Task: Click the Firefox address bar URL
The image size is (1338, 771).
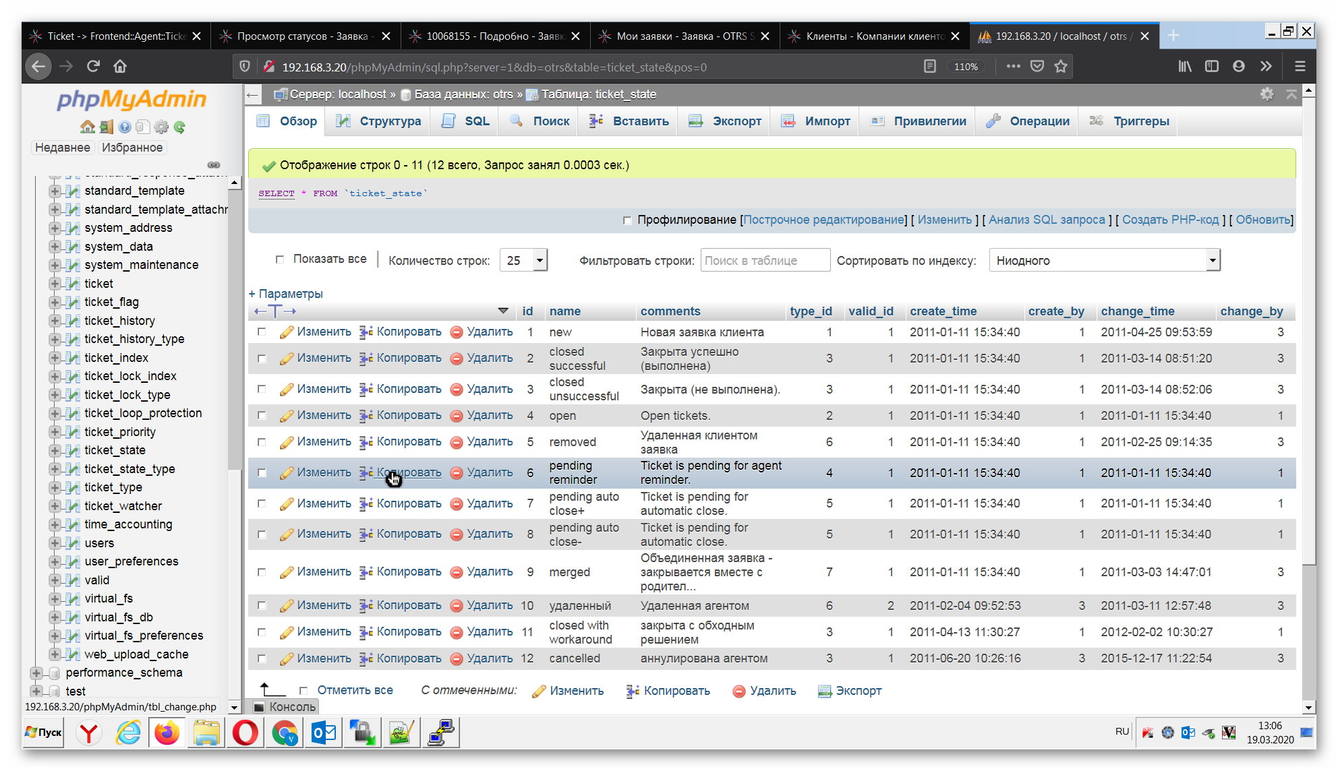Action: click(x=494, y=67)
